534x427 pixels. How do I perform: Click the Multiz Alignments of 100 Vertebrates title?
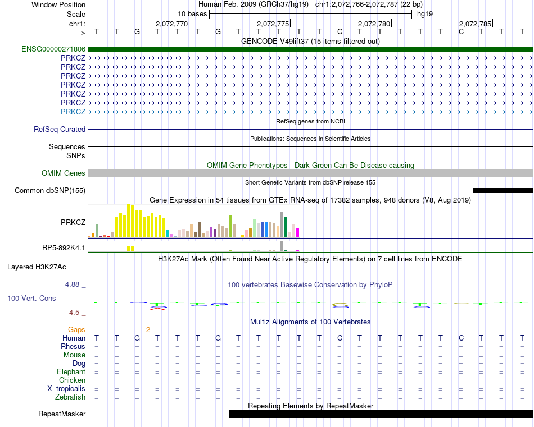310,322
